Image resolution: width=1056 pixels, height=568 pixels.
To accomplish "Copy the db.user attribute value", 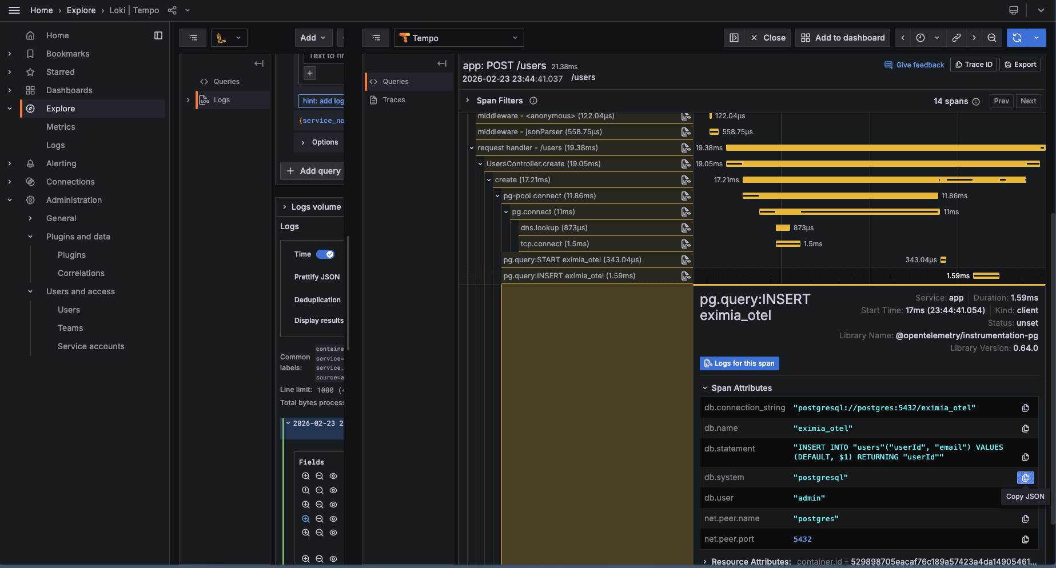I will pyautogui.click(x=1025, y=498).
